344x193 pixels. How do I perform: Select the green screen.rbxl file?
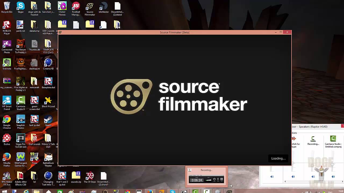coord(34,103)
